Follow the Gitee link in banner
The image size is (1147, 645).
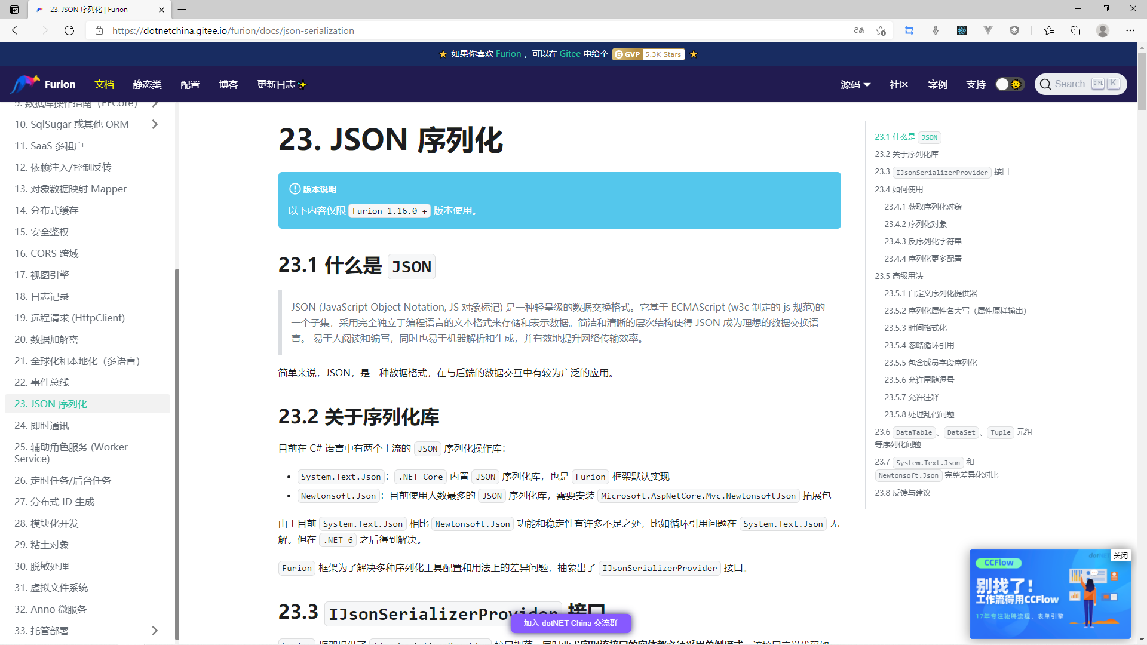tap(570, 54)
